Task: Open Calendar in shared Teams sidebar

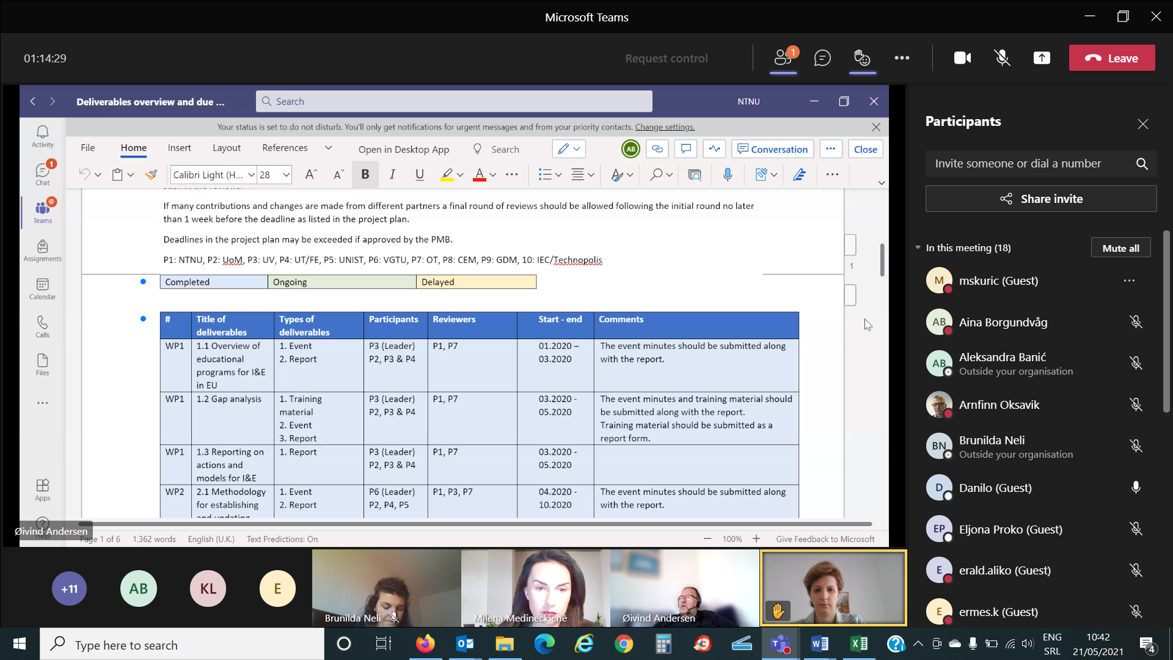Action: tap(42, 289)
